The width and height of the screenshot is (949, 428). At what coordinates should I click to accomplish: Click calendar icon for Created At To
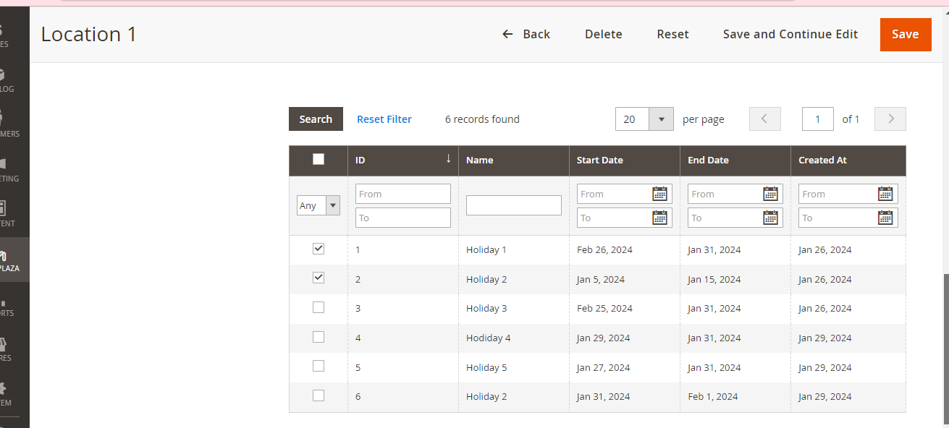point(885,218)
